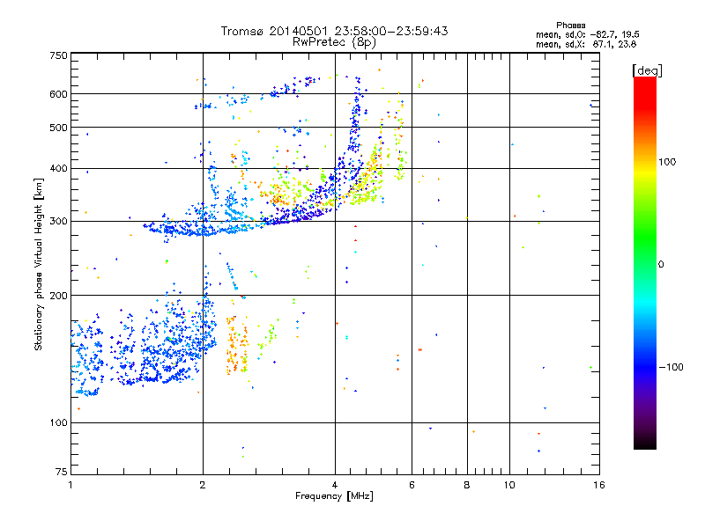Click the y-axis '300' tick label
Image resolution: width=705 pixels, height=528 pixels.
point(58,222)
